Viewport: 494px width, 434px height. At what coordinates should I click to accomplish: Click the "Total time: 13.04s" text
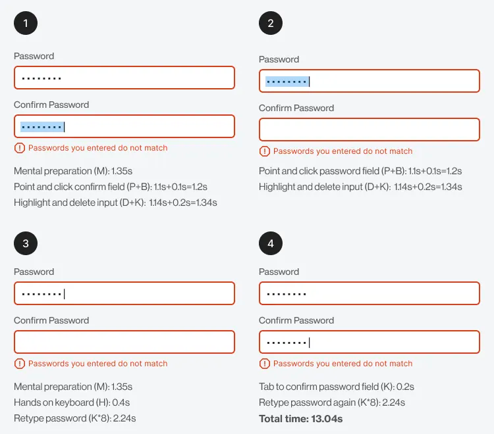(301, 418)
